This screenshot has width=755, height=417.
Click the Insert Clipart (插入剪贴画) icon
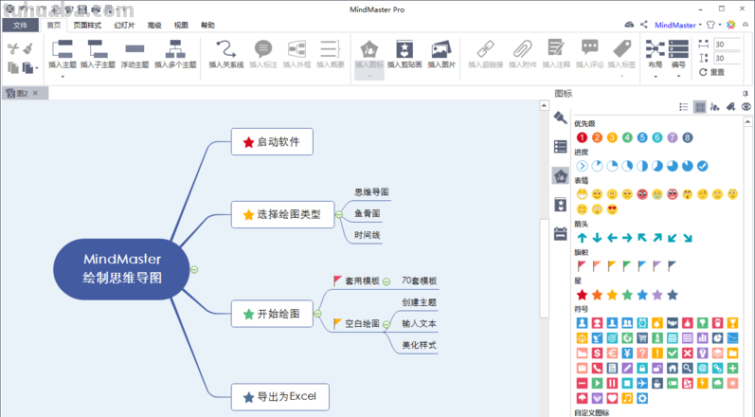pos(404,49)
